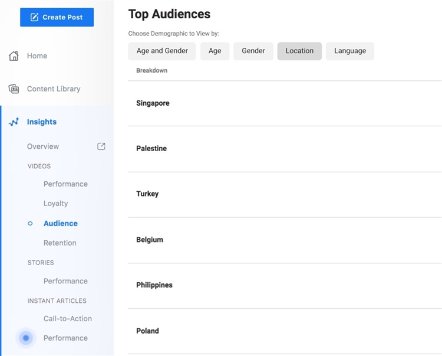This screenshot has height=356, width=442.
Task: Go to Retention insights page
Action: [x=60, y=243]
